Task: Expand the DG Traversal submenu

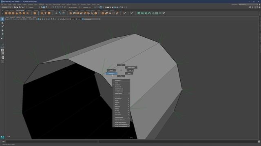Action: click(x=121, y=99)
